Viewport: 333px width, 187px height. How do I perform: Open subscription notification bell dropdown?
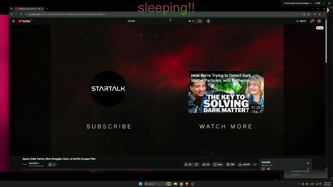click(x=52, y=164)
